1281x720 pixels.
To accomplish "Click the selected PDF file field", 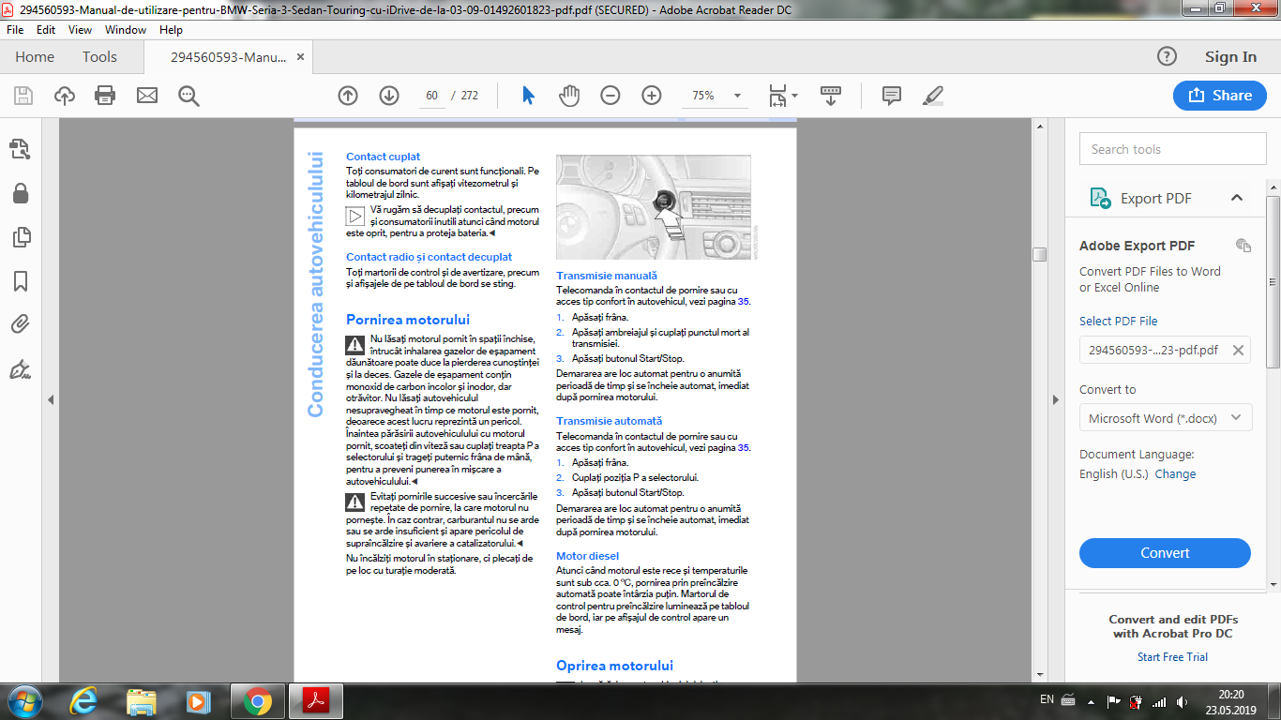I will tap(1166, 350).
